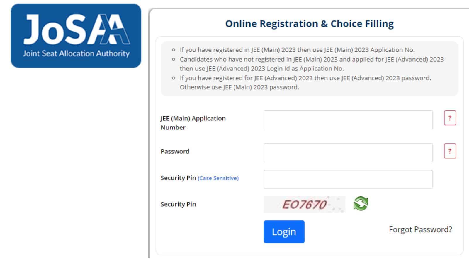Click the JEE (Main) Application Number label
This screenshot has height=263, width=469.
(193, 123)
